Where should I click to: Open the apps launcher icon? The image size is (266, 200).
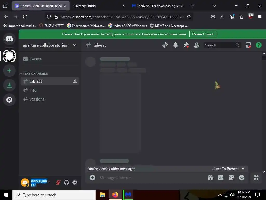point(256,178)
